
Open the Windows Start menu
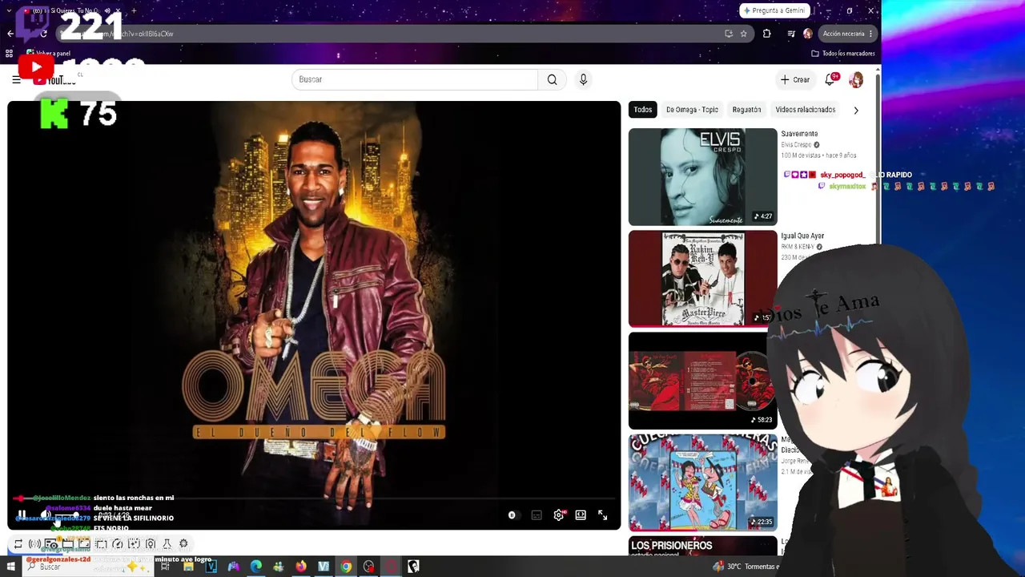pyautogui.click(x=10, y=567)
